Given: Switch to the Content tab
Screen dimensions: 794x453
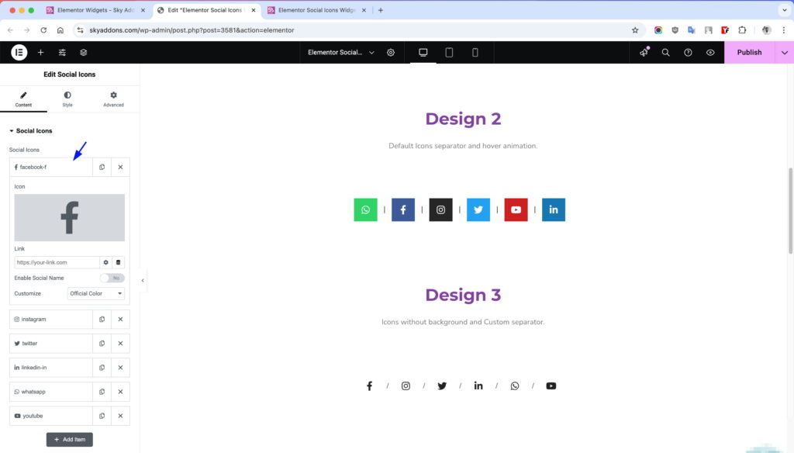Looking at the screenshot, I should coord(23,99).
